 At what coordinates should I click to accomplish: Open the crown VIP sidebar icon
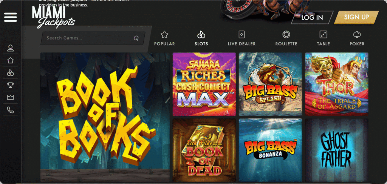click(10, 98)
